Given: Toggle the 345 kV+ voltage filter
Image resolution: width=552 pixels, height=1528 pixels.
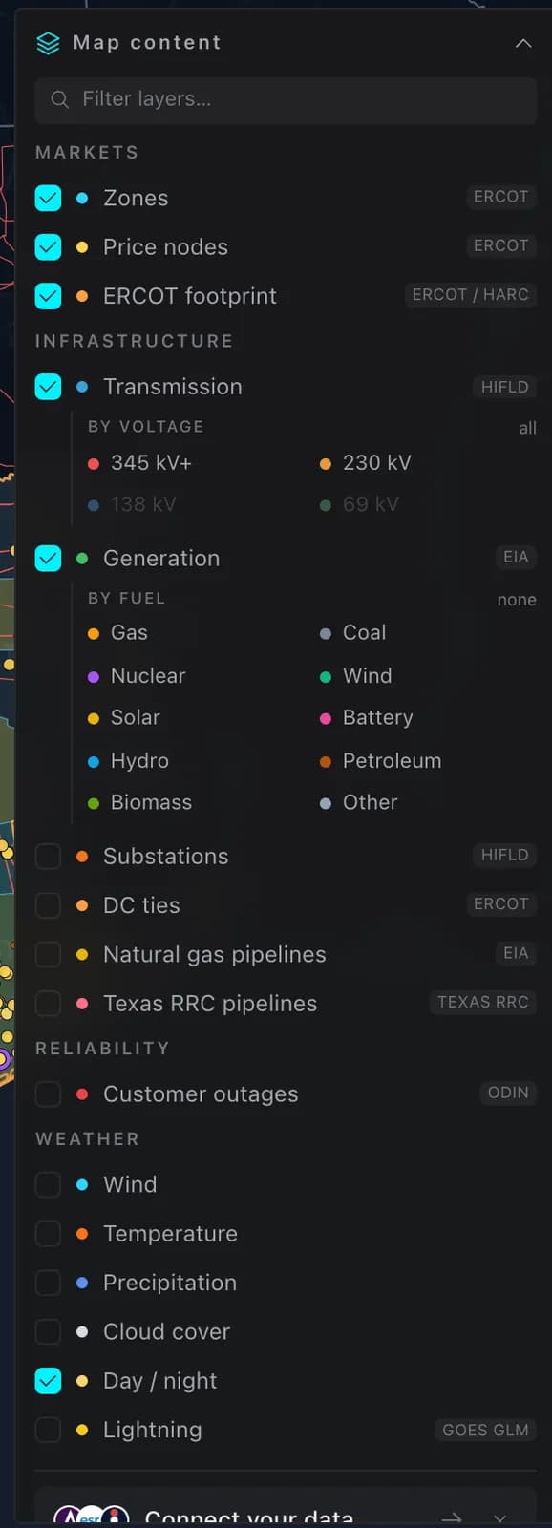Looking at the screenshot, I should 140,463.
